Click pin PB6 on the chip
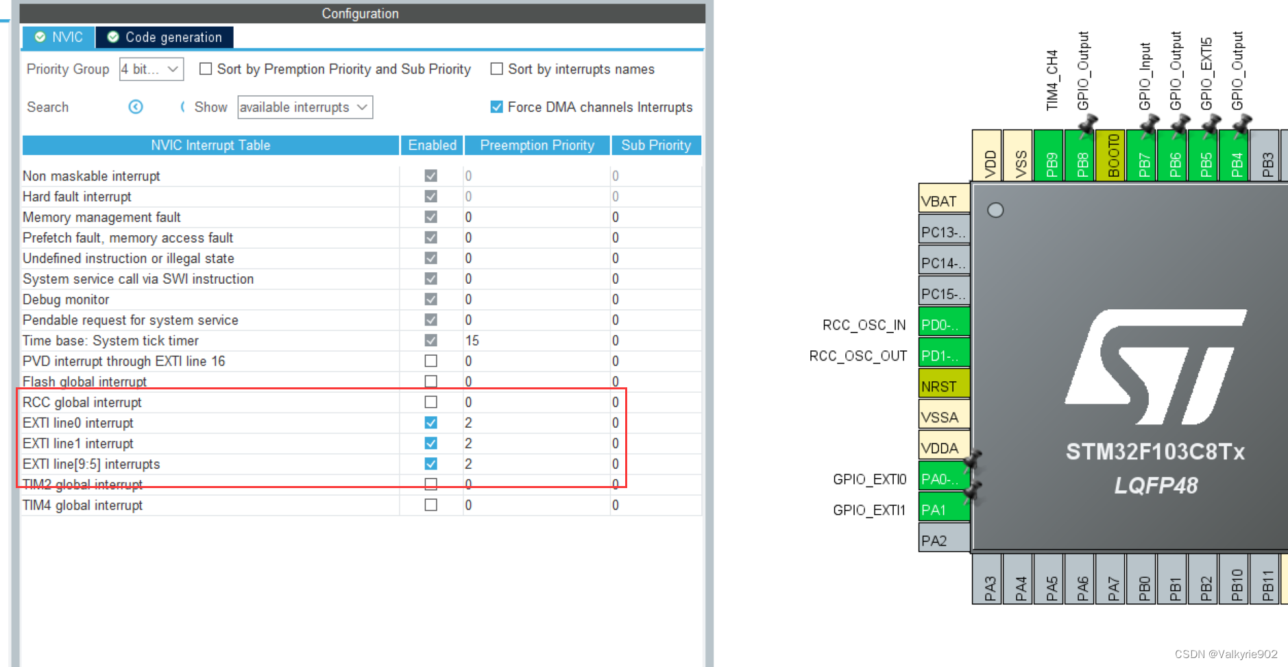Image resolution: width=1288 pixels, height=667 pixels. coord(1172,155)
